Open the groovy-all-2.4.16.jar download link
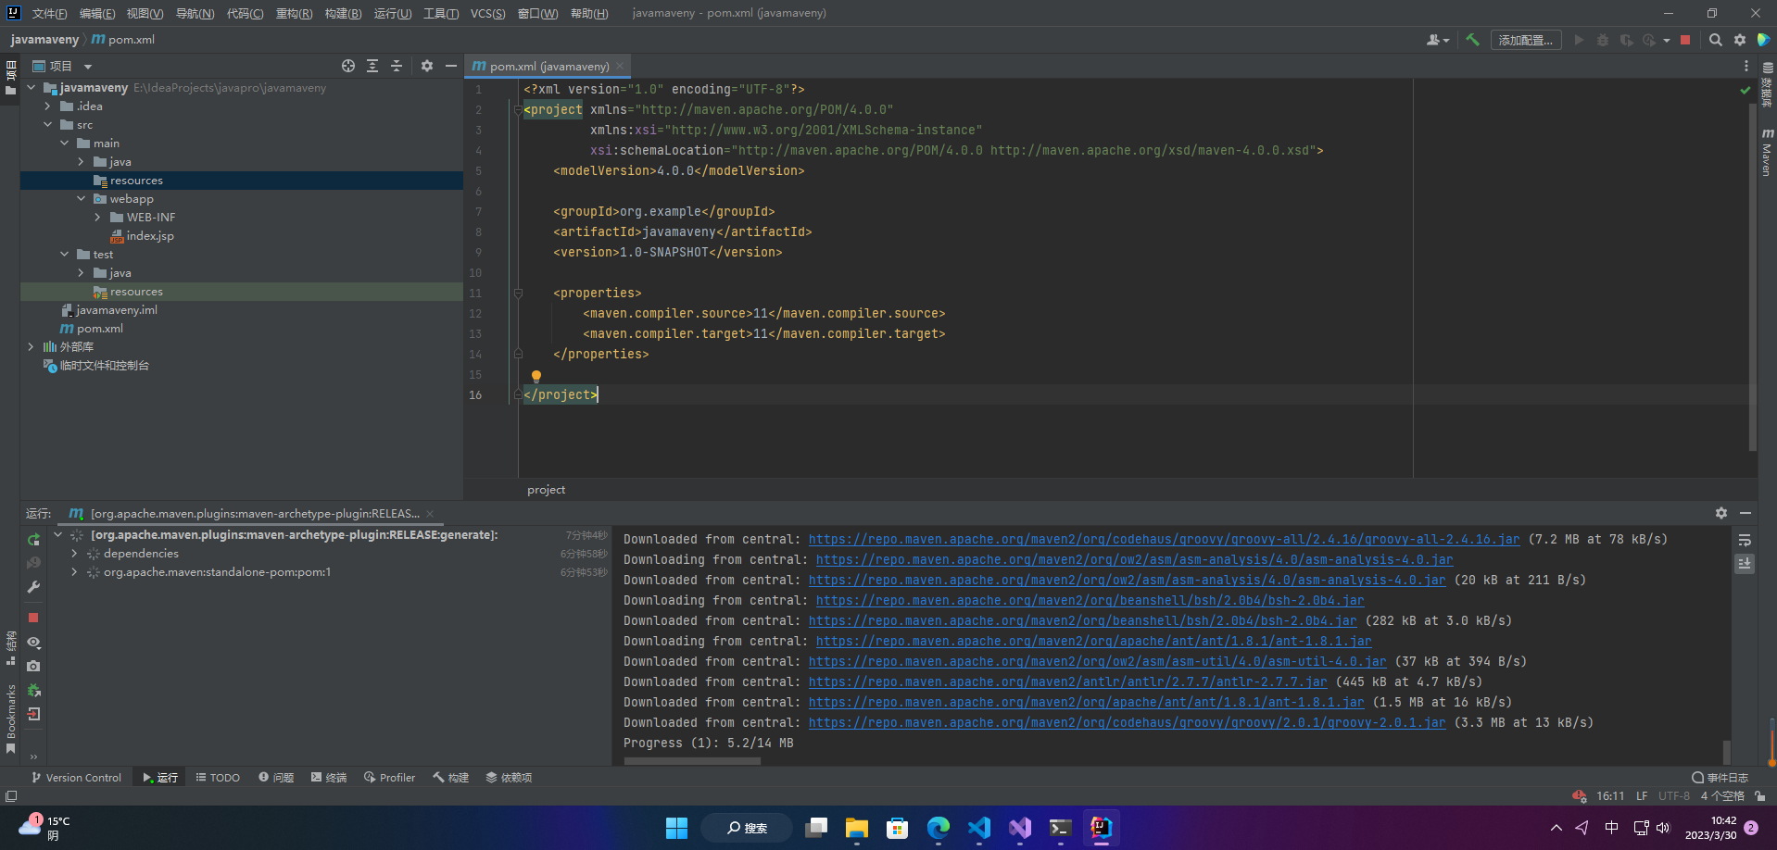Screen dimensions: 1777x850 click(1164, 539)
